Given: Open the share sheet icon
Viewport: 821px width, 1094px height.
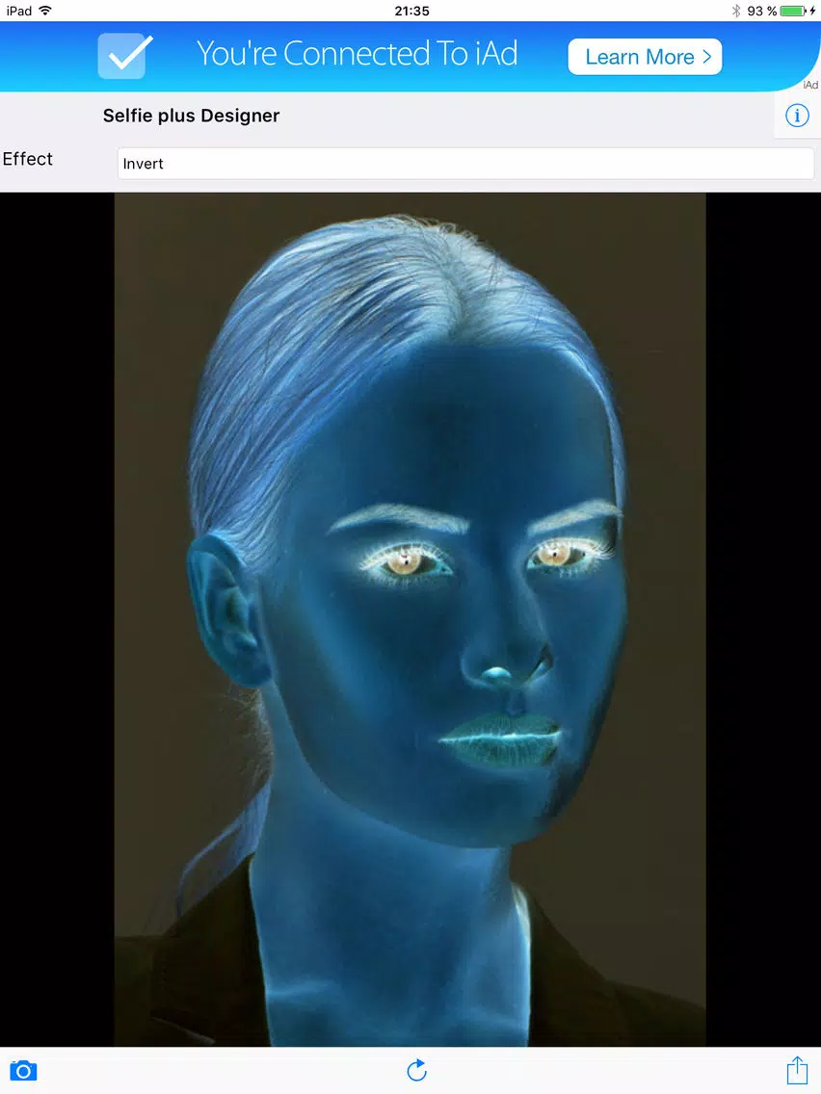Looking at the screenshot, I should pyautogui.click(x=797, y=1070).
